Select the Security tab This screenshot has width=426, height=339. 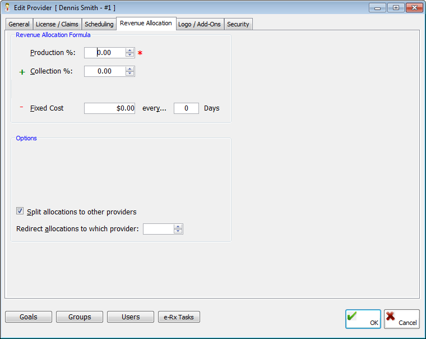pos(238,25)
